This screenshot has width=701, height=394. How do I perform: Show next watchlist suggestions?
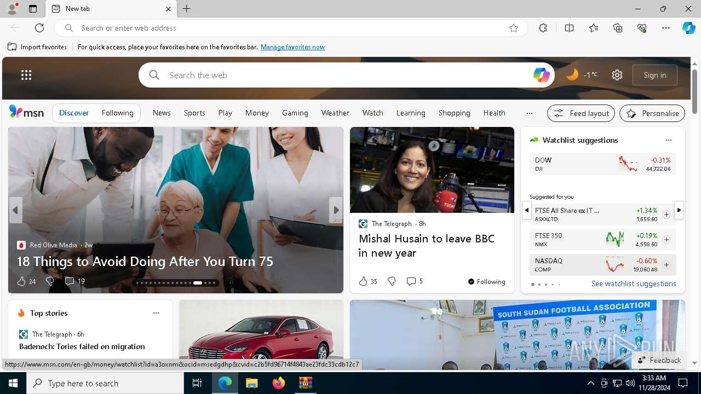point(679,210)
